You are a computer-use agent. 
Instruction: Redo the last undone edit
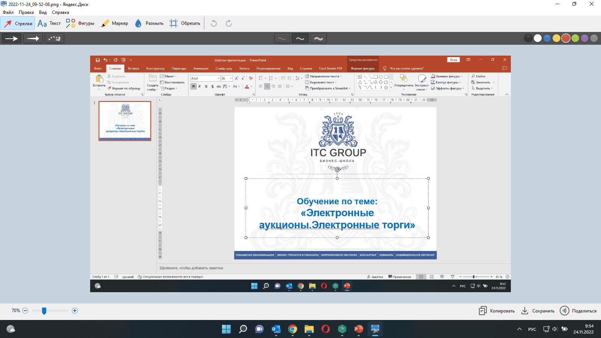[x=229, y=23]
